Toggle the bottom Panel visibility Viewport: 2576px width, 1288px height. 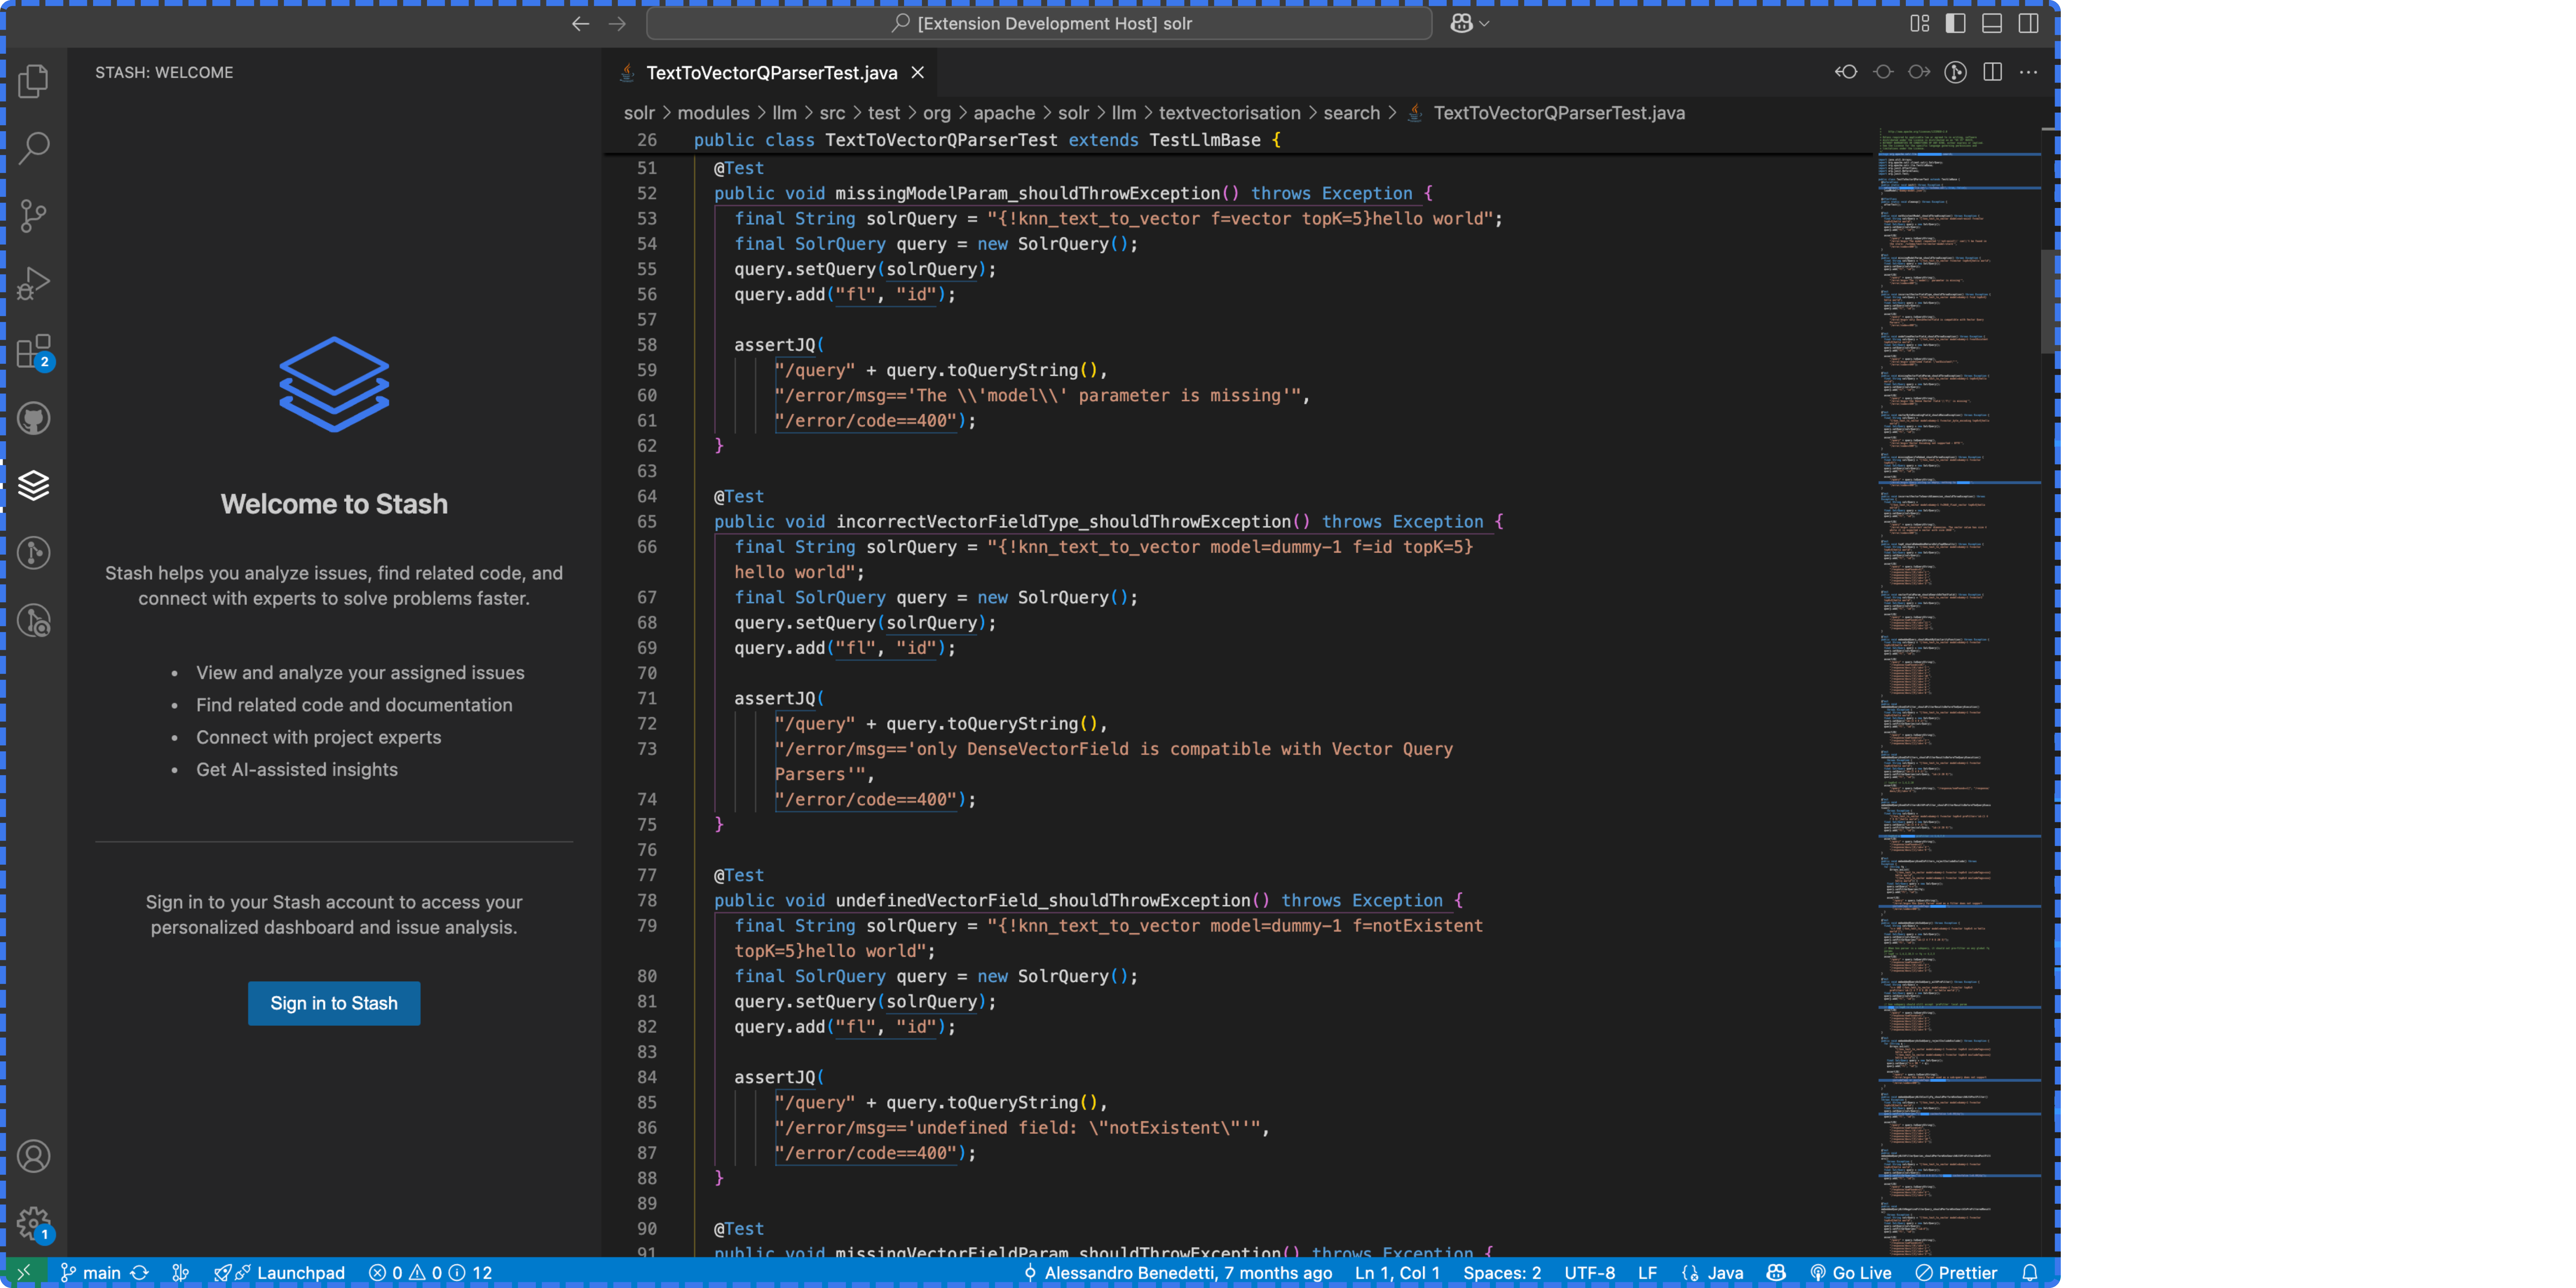[1992, 23]
